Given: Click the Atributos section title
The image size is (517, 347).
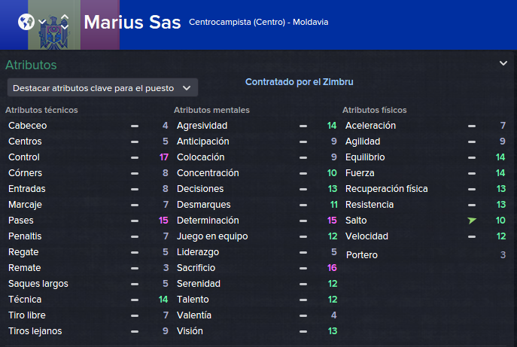Looking at the screenshot, I should coord(31,65).
